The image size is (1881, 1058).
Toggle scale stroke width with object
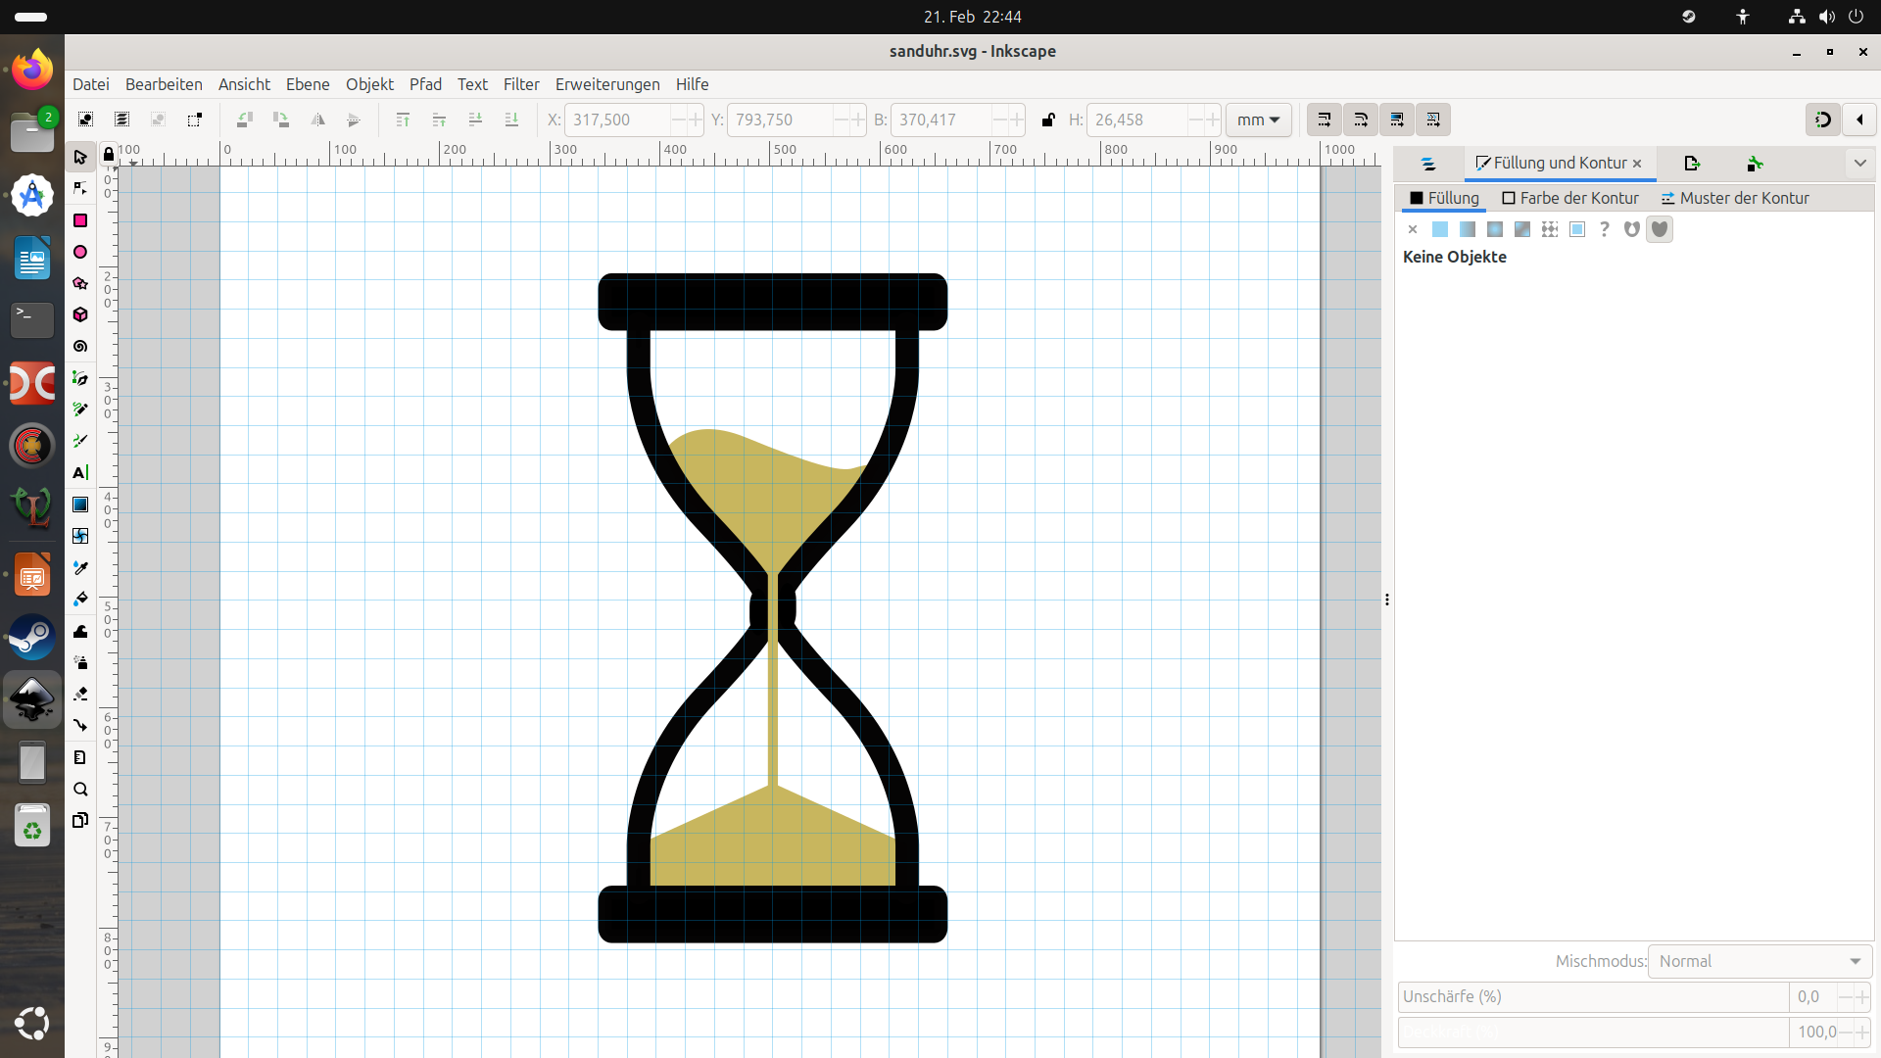click(x=1324, y=120)
